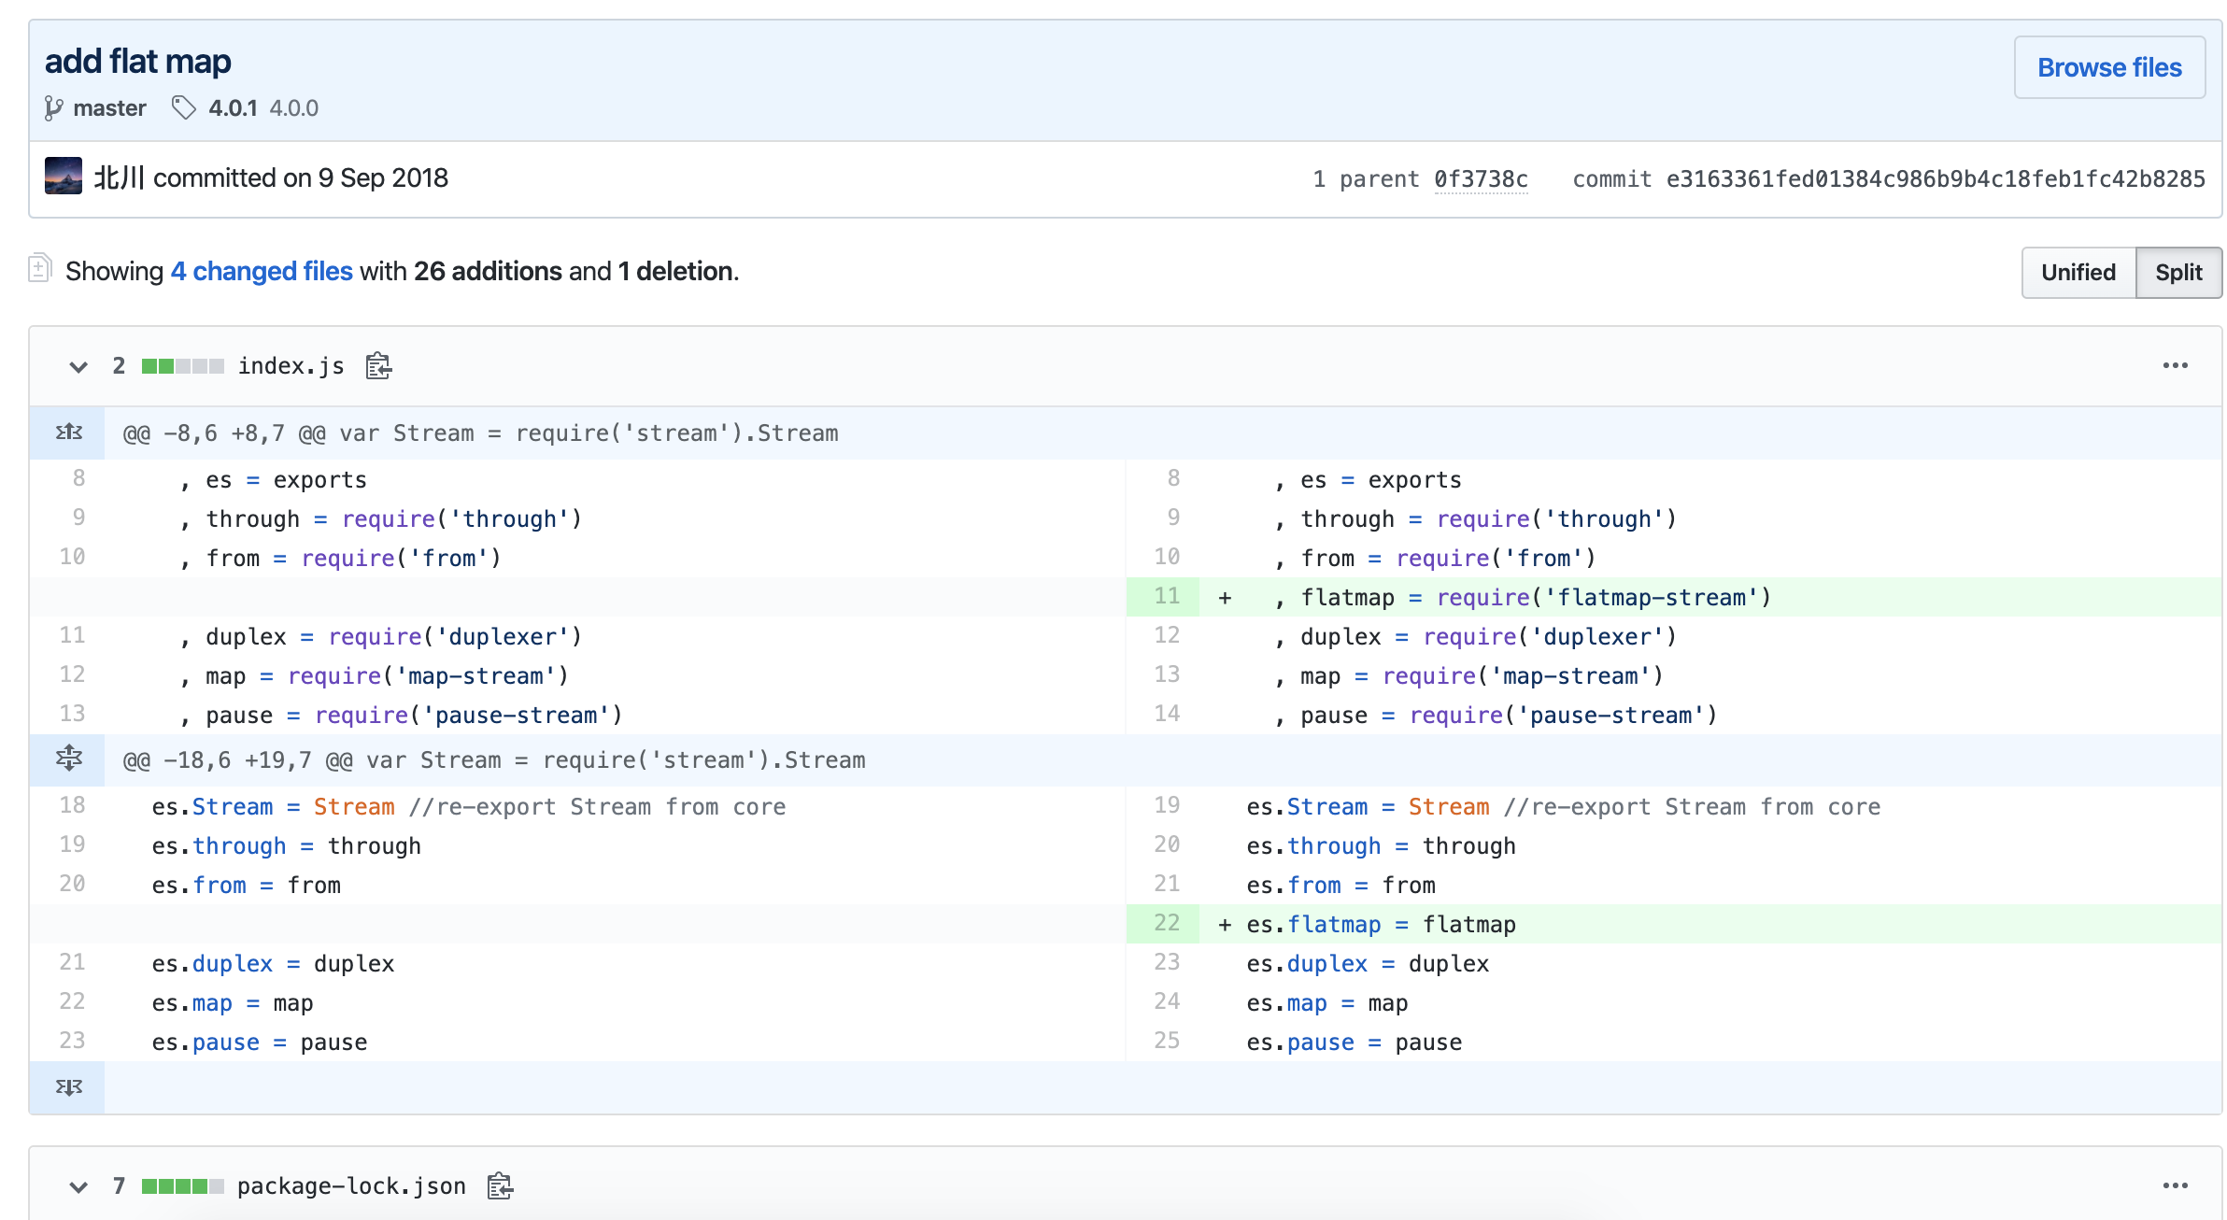Switch diff view to Split
Viewport: 2227px width, 1220px height.
coord(2177,273)
